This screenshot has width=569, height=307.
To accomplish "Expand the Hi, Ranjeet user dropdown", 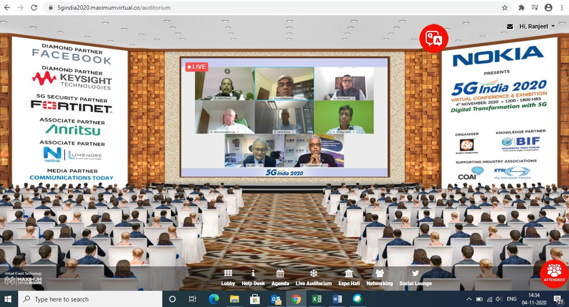I will 537,26.
